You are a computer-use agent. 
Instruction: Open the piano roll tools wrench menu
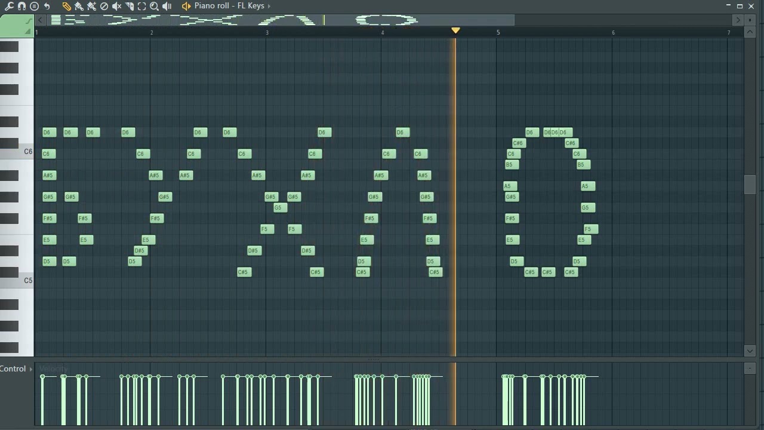[x=9, y=6]
